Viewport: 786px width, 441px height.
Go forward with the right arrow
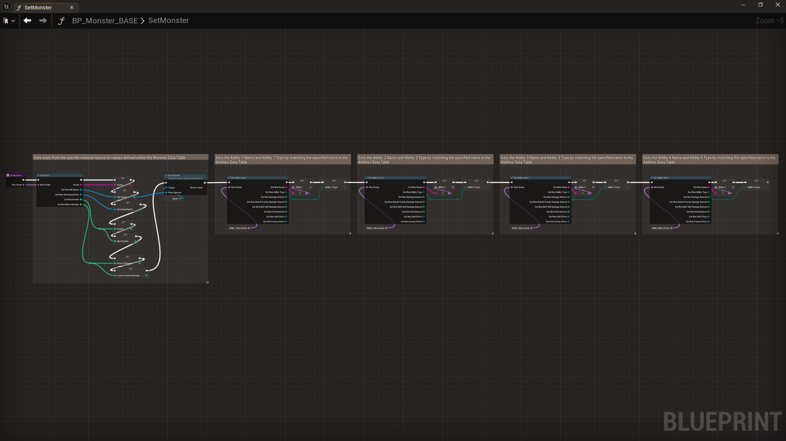click(x=43, y=20)
